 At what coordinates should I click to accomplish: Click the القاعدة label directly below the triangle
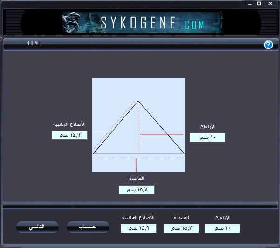click(137, 179)
